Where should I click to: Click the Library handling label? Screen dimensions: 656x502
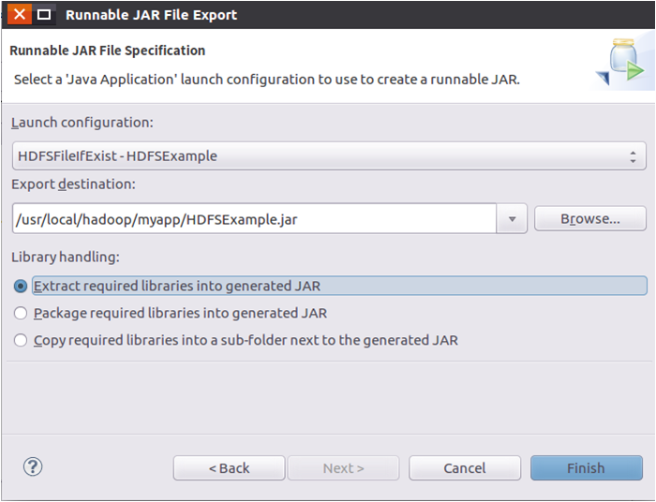click(x=65, y=256)
